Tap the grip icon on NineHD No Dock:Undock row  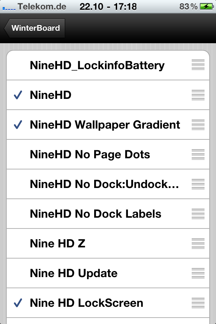pos(198,184)
